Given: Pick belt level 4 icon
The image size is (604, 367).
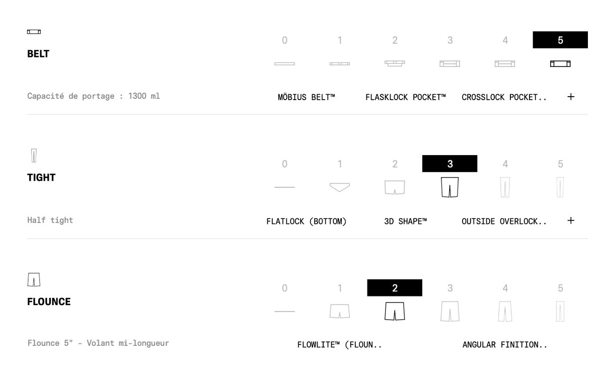Looking at the screenshot, I should tap(505, 64).
